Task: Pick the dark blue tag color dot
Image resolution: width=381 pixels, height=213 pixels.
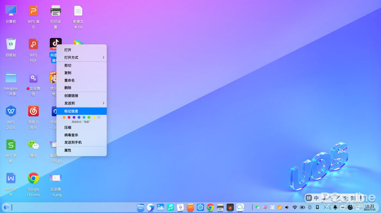Action: (x=79, y=117)
